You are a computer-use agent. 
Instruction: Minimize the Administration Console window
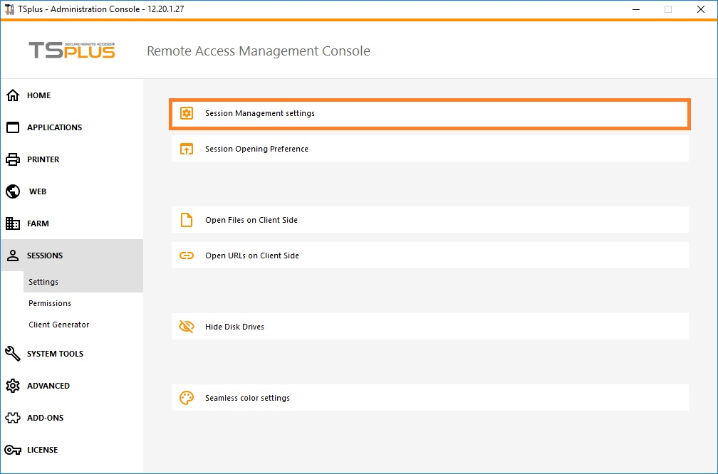coord(636,9)
